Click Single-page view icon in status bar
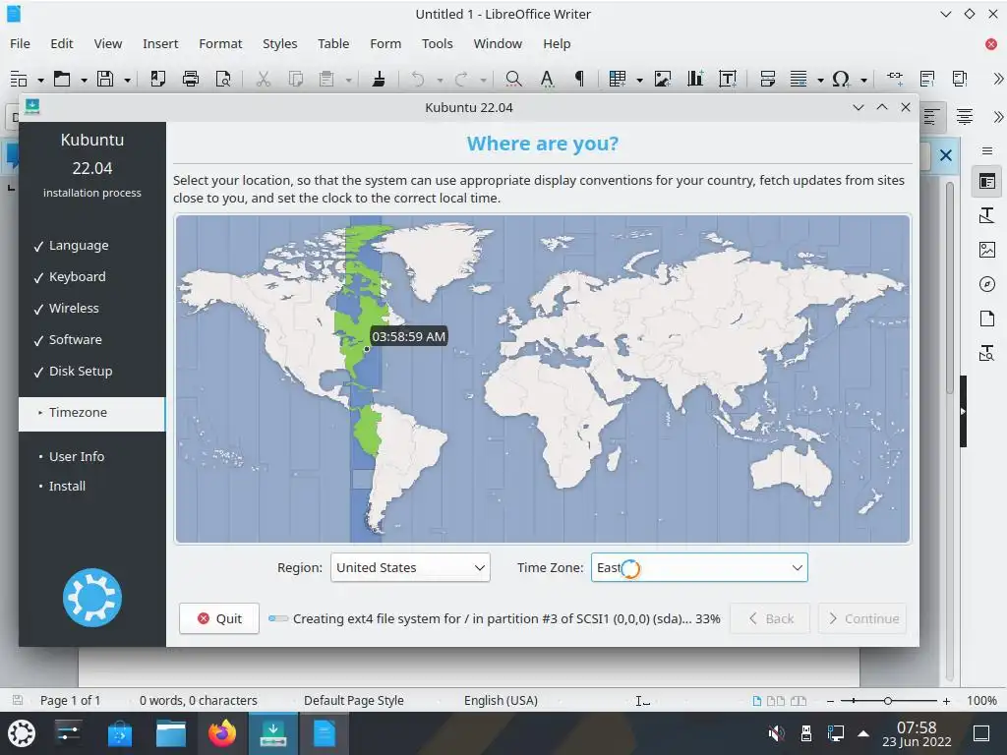The image size is (1007, 755). (757, 701)
